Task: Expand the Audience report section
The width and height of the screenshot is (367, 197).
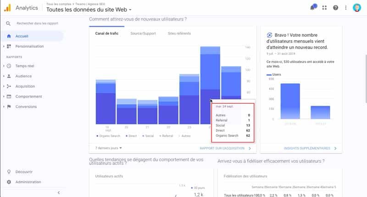Action: click(x=24, y=76)
